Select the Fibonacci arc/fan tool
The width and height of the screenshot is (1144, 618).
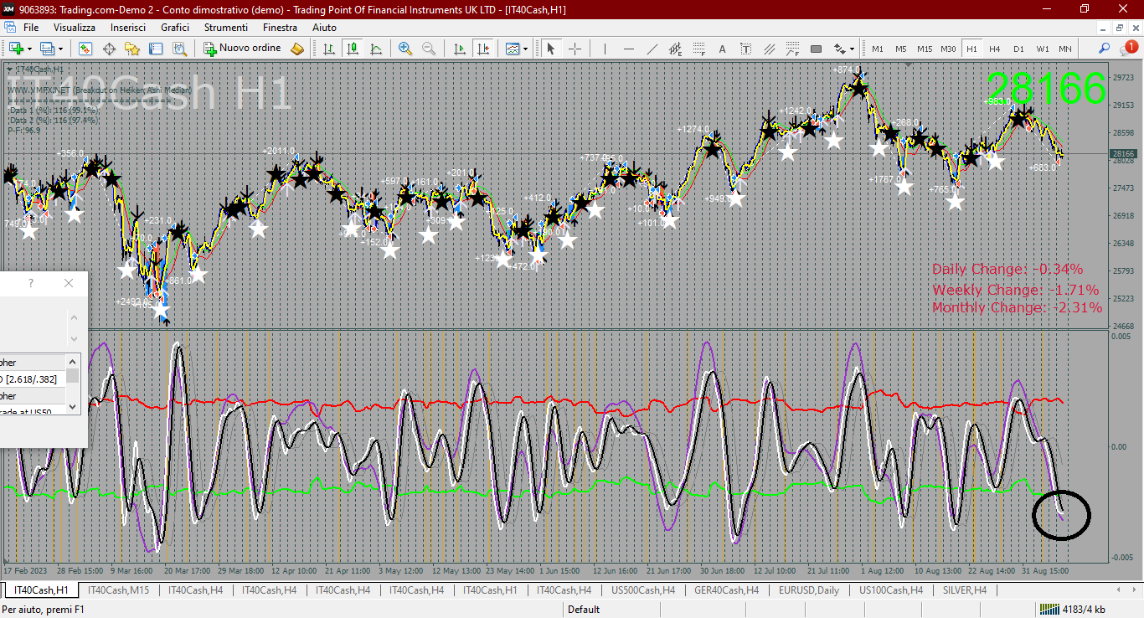[x=792, y=49]
